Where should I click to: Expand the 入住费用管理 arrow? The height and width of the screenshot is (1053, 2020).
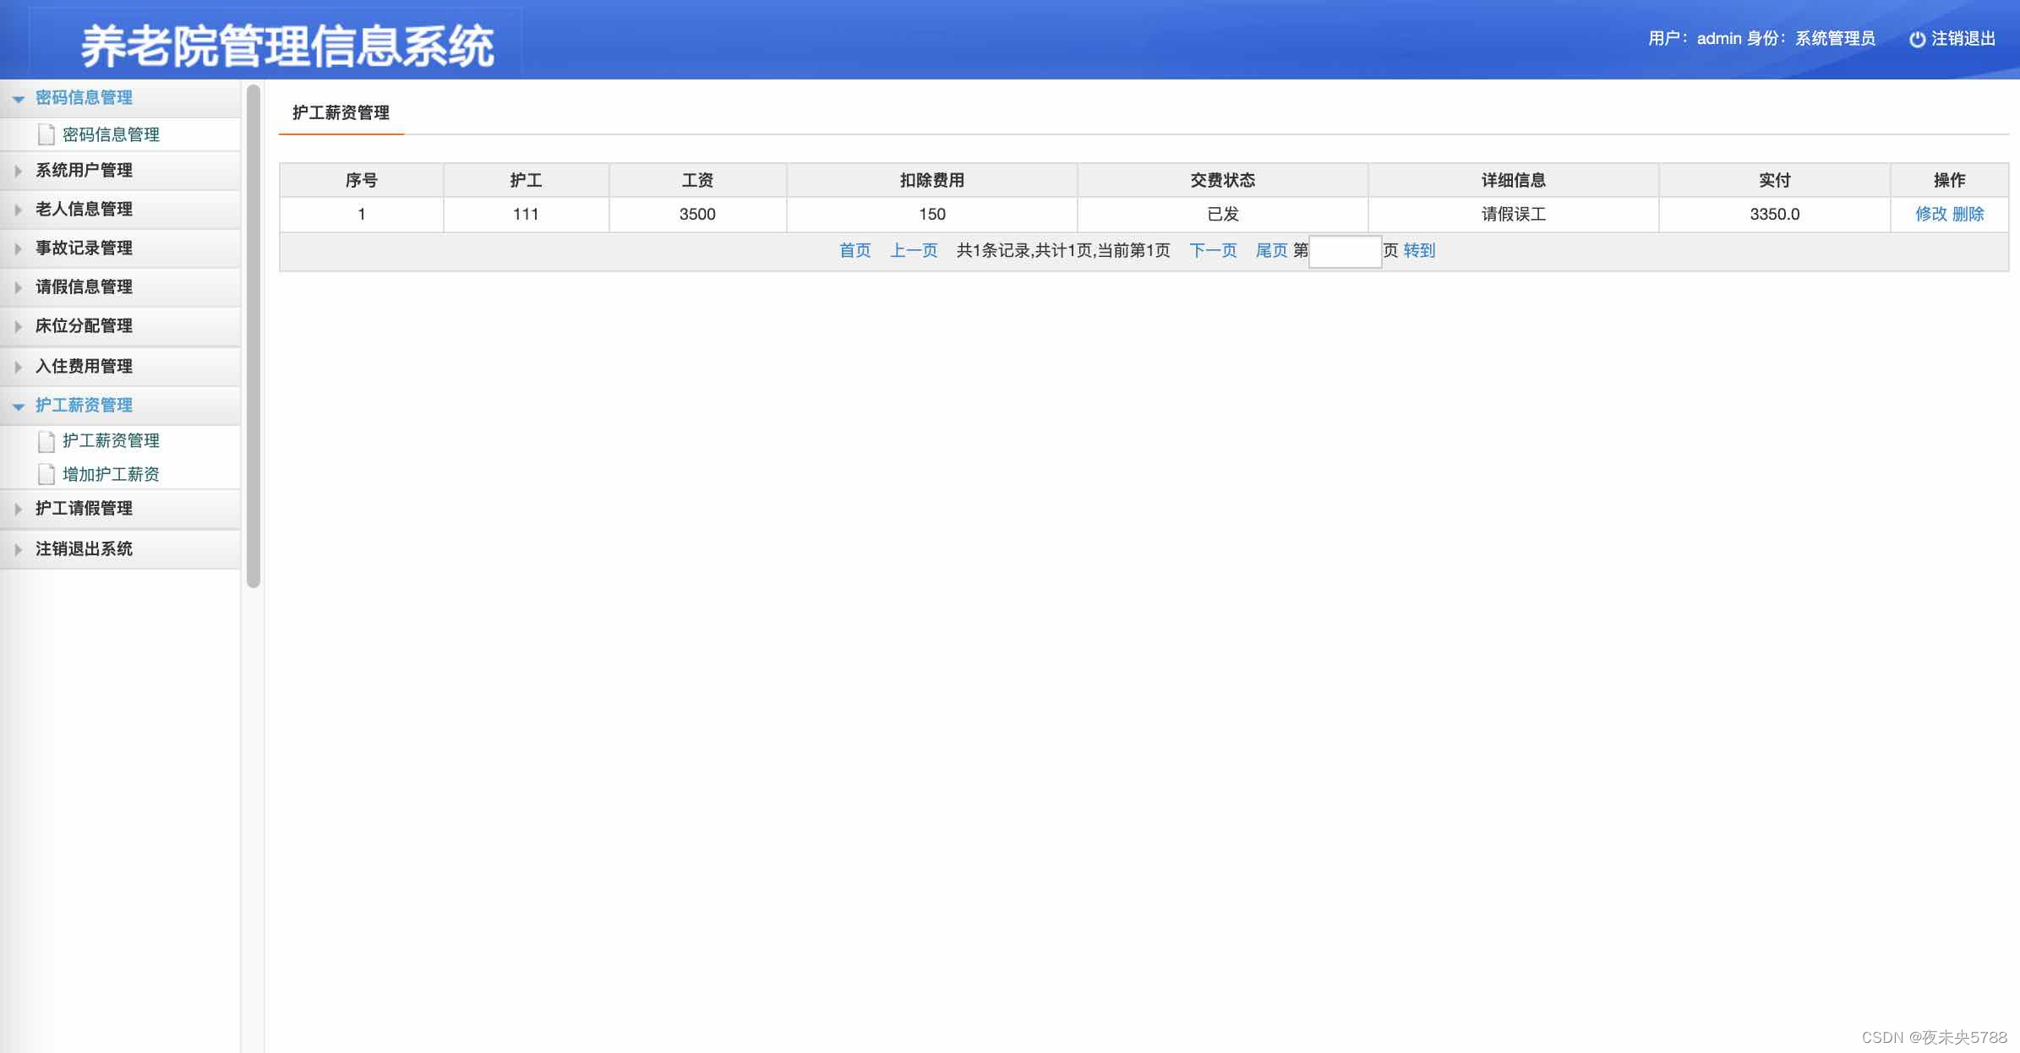pos(18,367)
